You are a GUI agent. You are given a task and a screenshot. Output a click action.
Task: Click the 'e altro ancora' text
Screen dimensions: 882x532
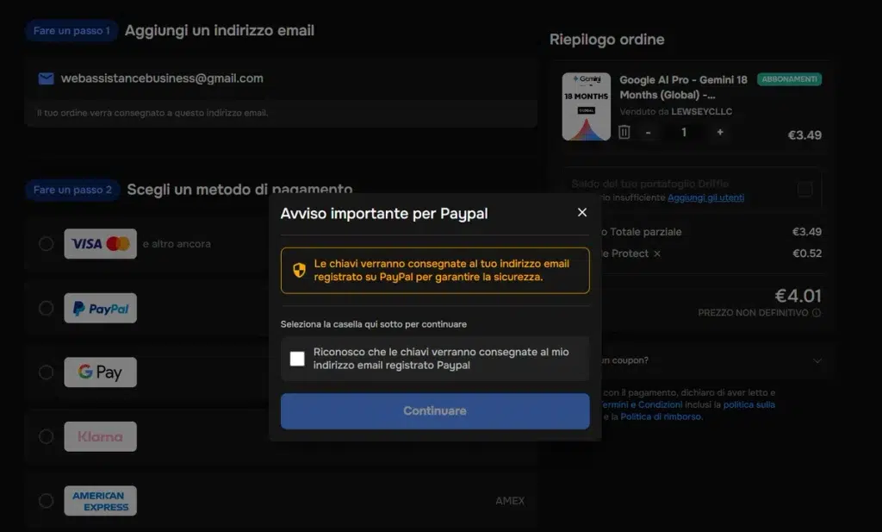coord(177,244)
